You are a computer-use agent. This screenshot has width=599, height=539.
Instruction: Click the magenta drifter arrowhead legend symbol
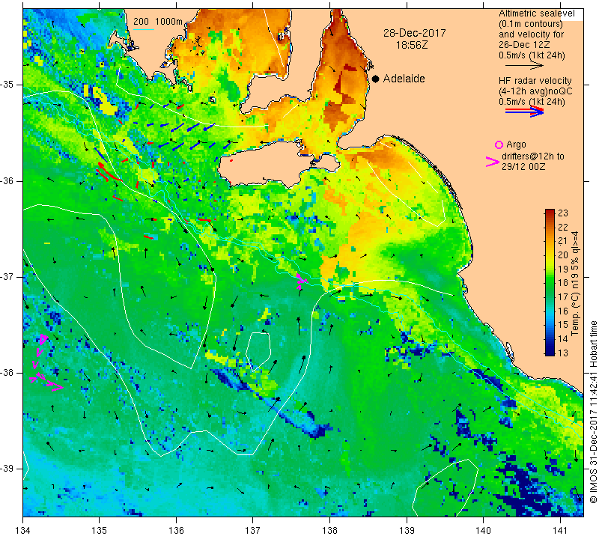coord(493,162)
